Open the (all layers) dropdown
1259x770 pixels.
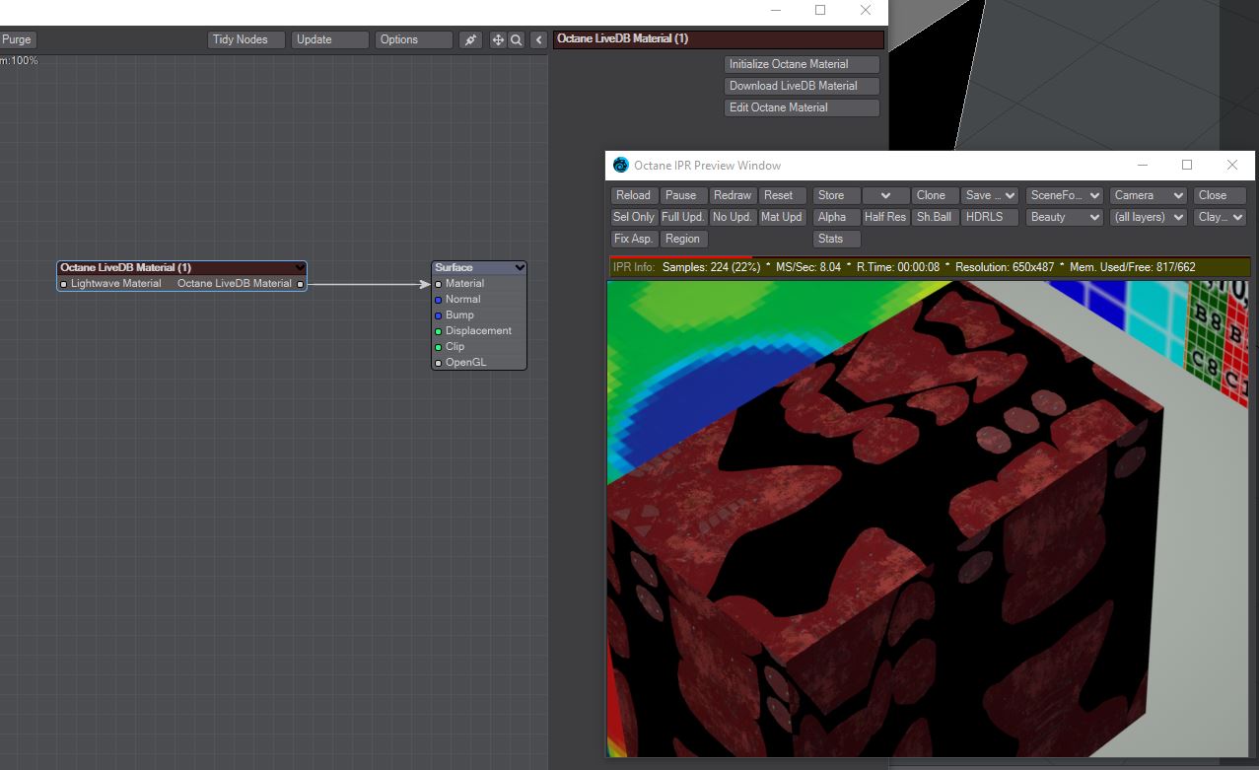point(1149,217)
